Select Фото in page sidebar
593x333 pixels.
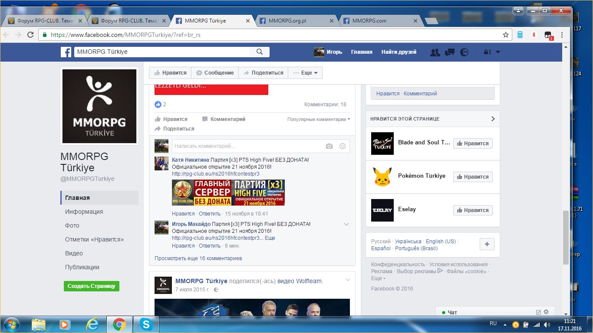pos(72,225)
